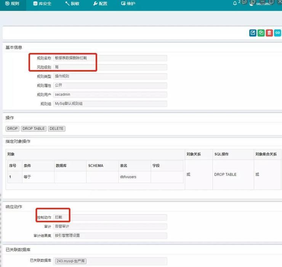Click the 对象关系 column header
Screen dimensions: 282x267
(199, 154)
